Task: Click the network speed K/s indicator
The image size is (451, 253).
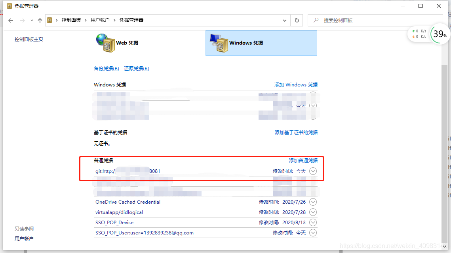Action: click(x=419, y=34)
